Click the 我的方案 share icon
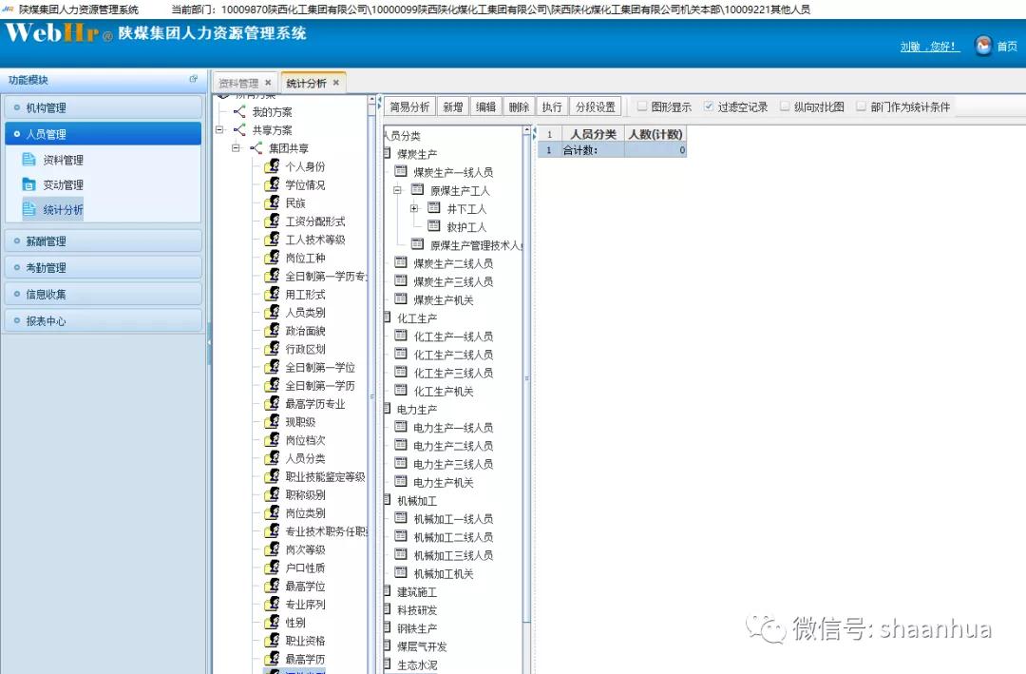Image resolution: width=1026 pixels, height=674 pixels. tap(239, 112)
